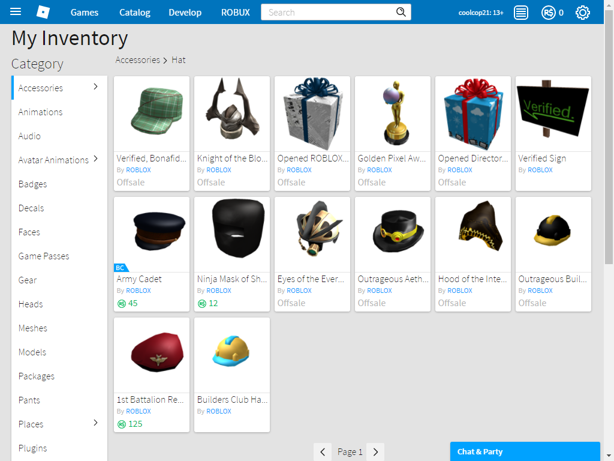Select the Faces category
The height and width of the screenshot is (461, 614).
tap(59, 232)
